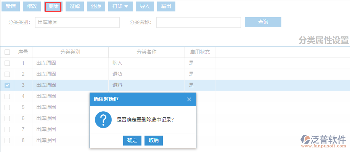This screenshot has width=350, height=152.
Task: Check the checkbox for row 1
Action: [7, 63]
